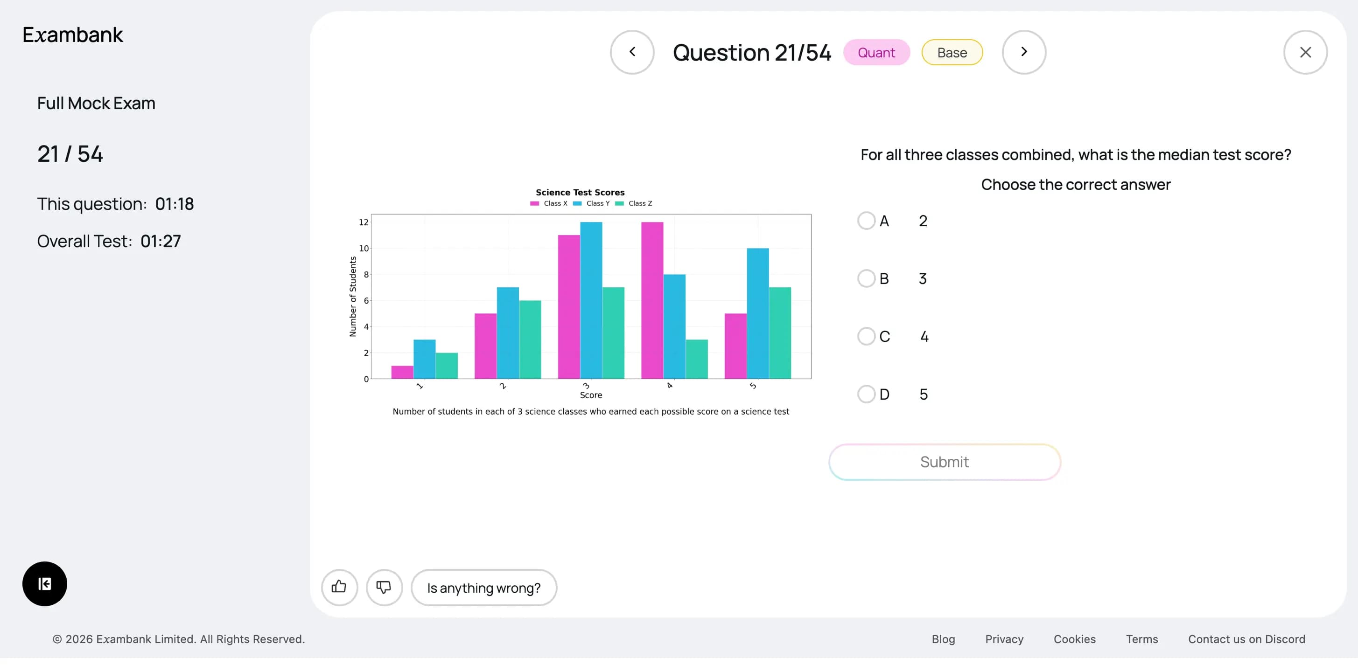Mark answer D with value 5

coord(866,394)
